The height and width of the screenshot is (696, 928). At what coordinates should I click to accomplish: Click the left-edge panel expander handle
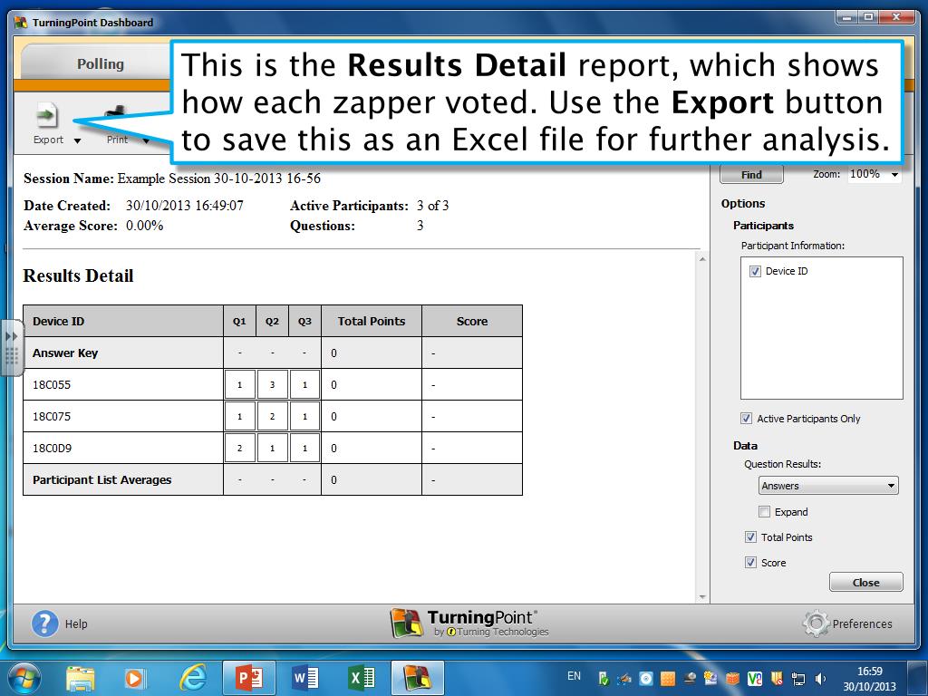pyautogui.click(x=12, y=348)
